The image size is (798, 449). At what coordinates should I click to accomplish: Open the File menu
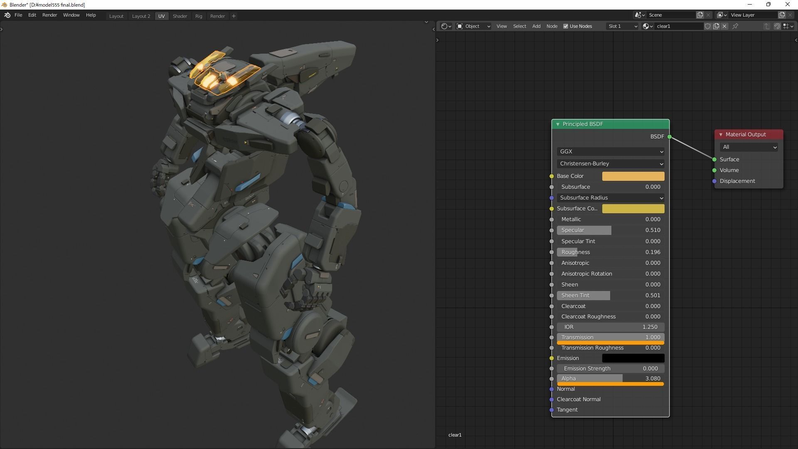pyautogui.click(x=18, y=15)
